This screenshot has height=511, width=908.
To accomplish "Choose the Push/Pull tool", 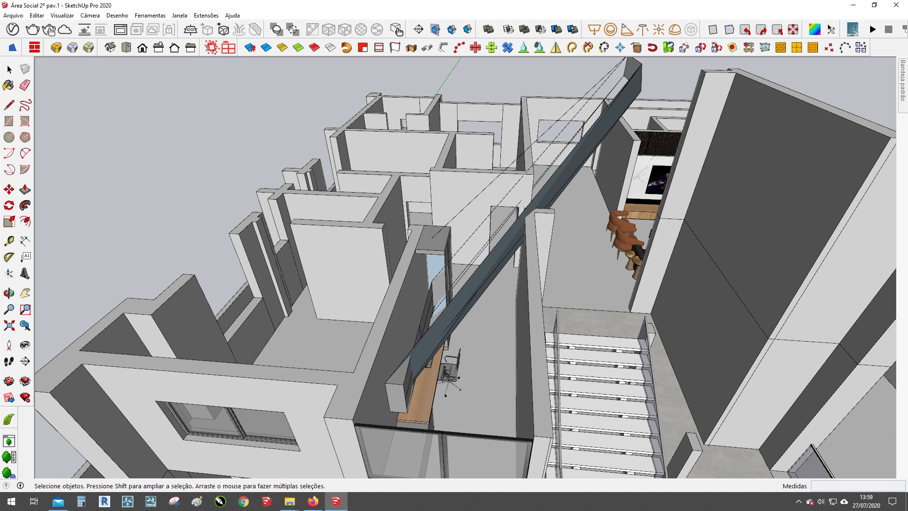I will pos(25,190).
